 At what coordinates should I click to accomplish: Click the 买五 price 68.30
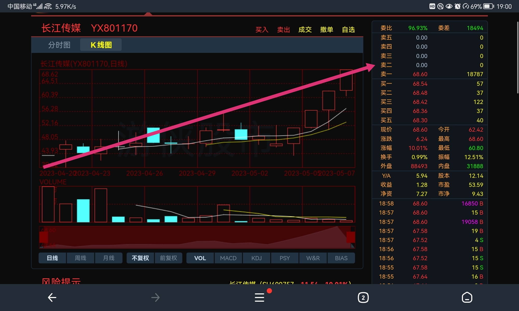pos(420,121)
